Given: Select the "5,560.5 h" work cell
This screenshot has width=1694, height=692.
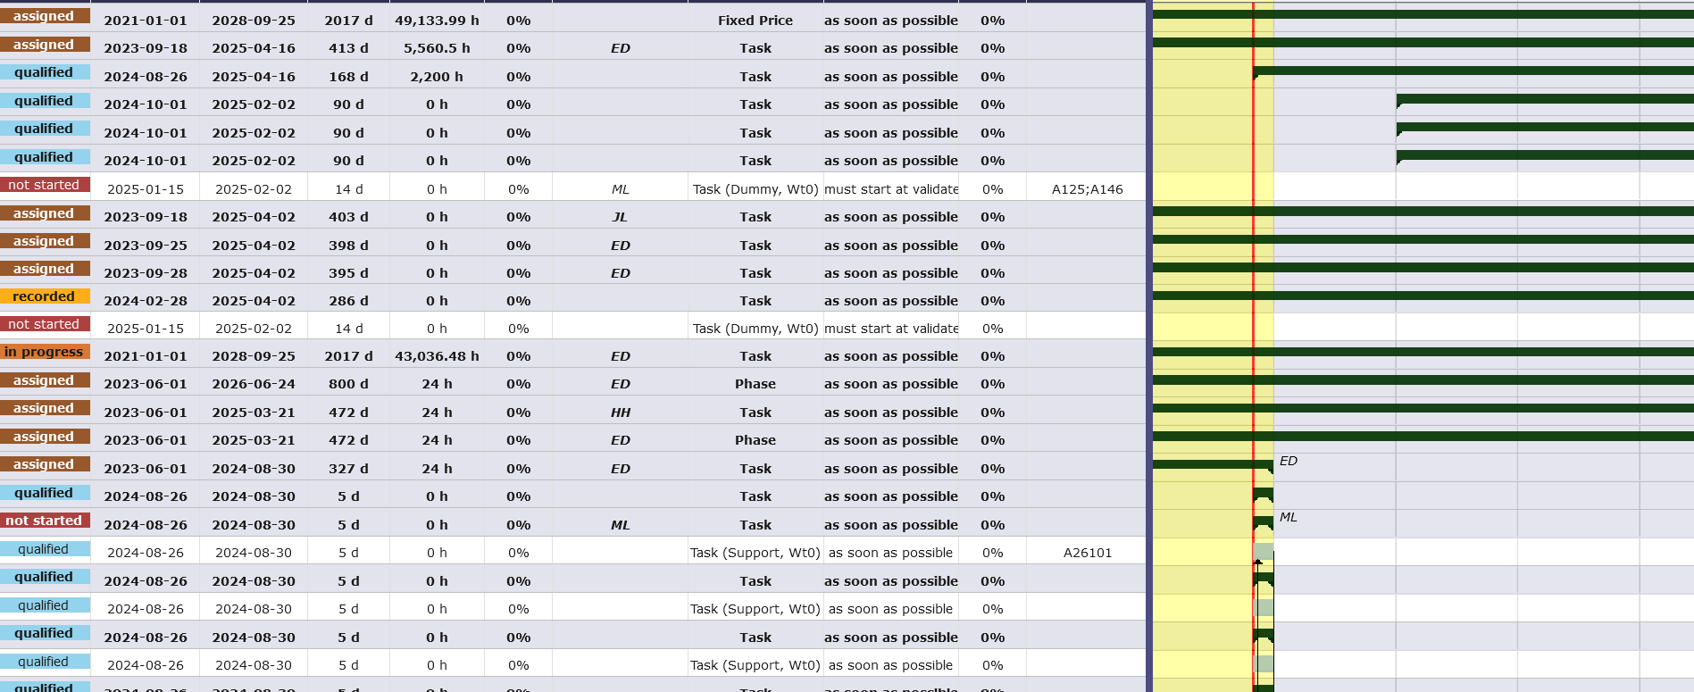Looking at the screenshot, I should pyautogui.click(x=436, y=48).
